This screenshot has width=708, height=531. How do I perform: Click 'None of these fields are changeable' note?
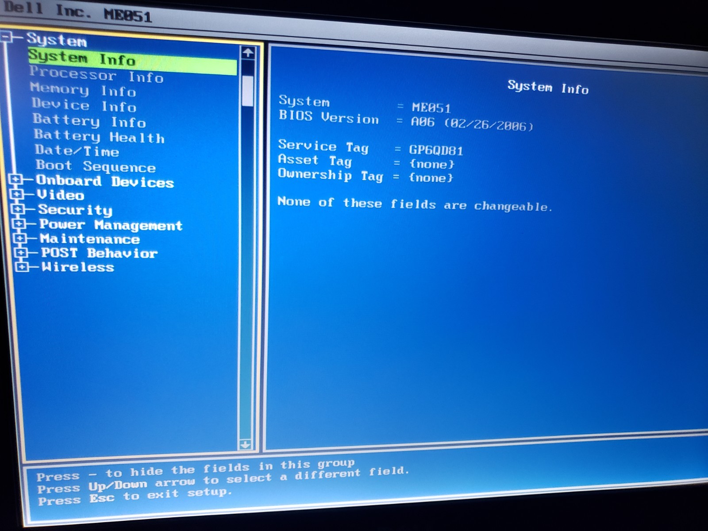click(x=415, y=204)
